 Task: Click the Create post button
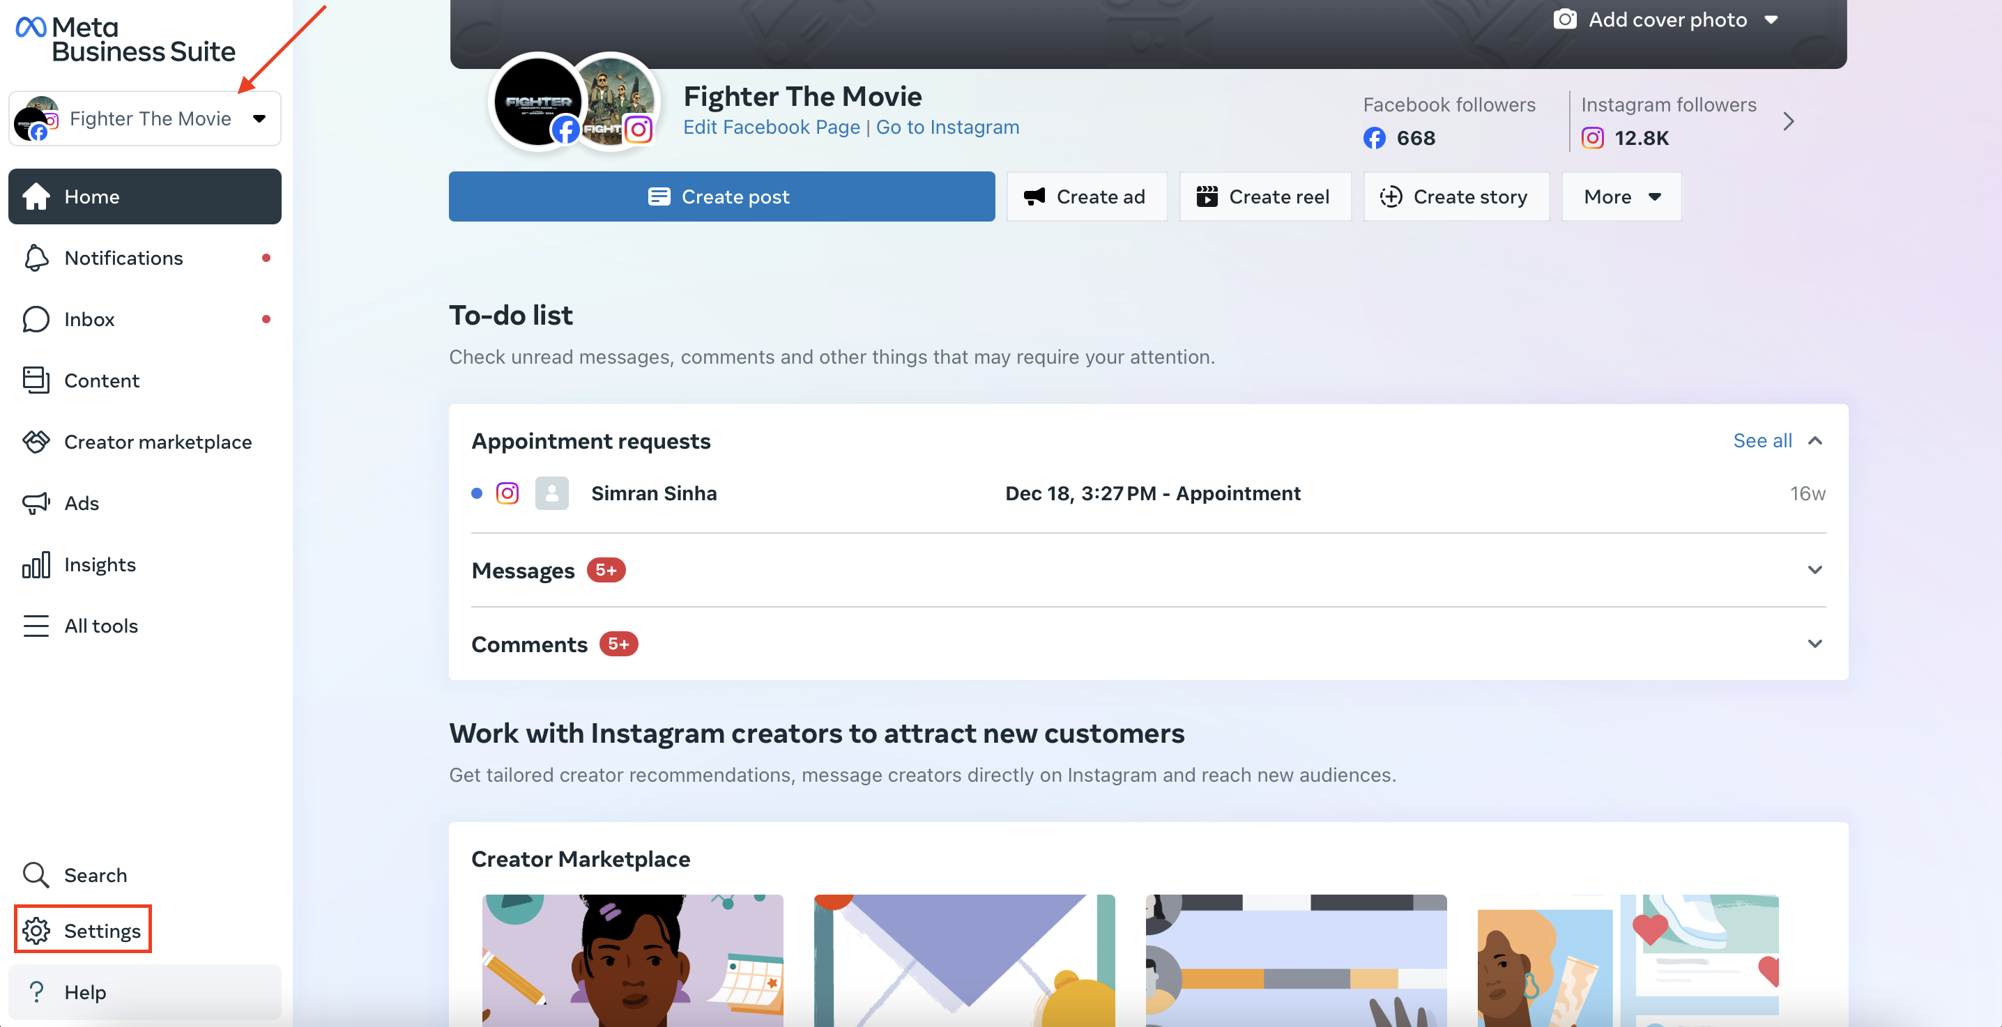[721, 196]
